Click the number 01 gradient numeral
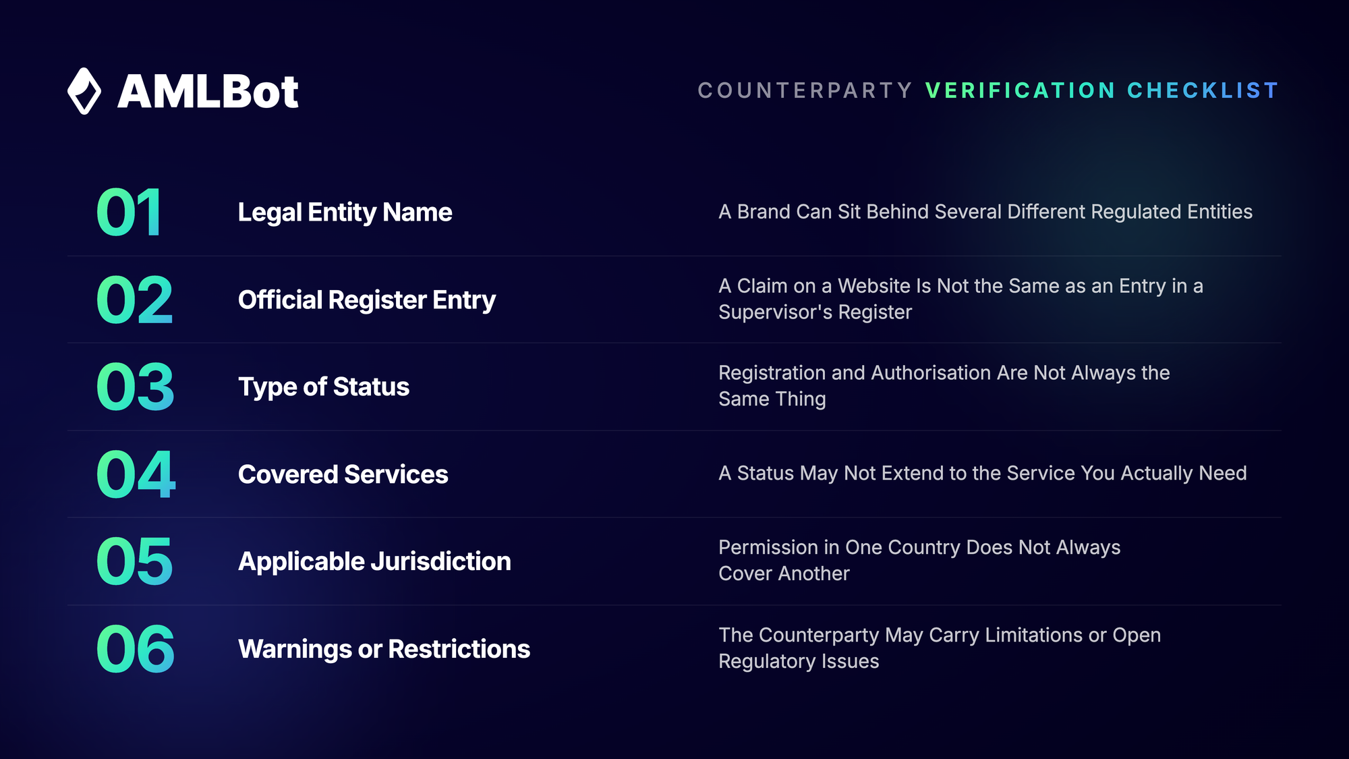 [129, 212]
